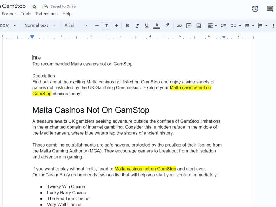This screenshot has height=207, width=276.
Task: Open the Extensions menu
Action: [x=47, y=14]
